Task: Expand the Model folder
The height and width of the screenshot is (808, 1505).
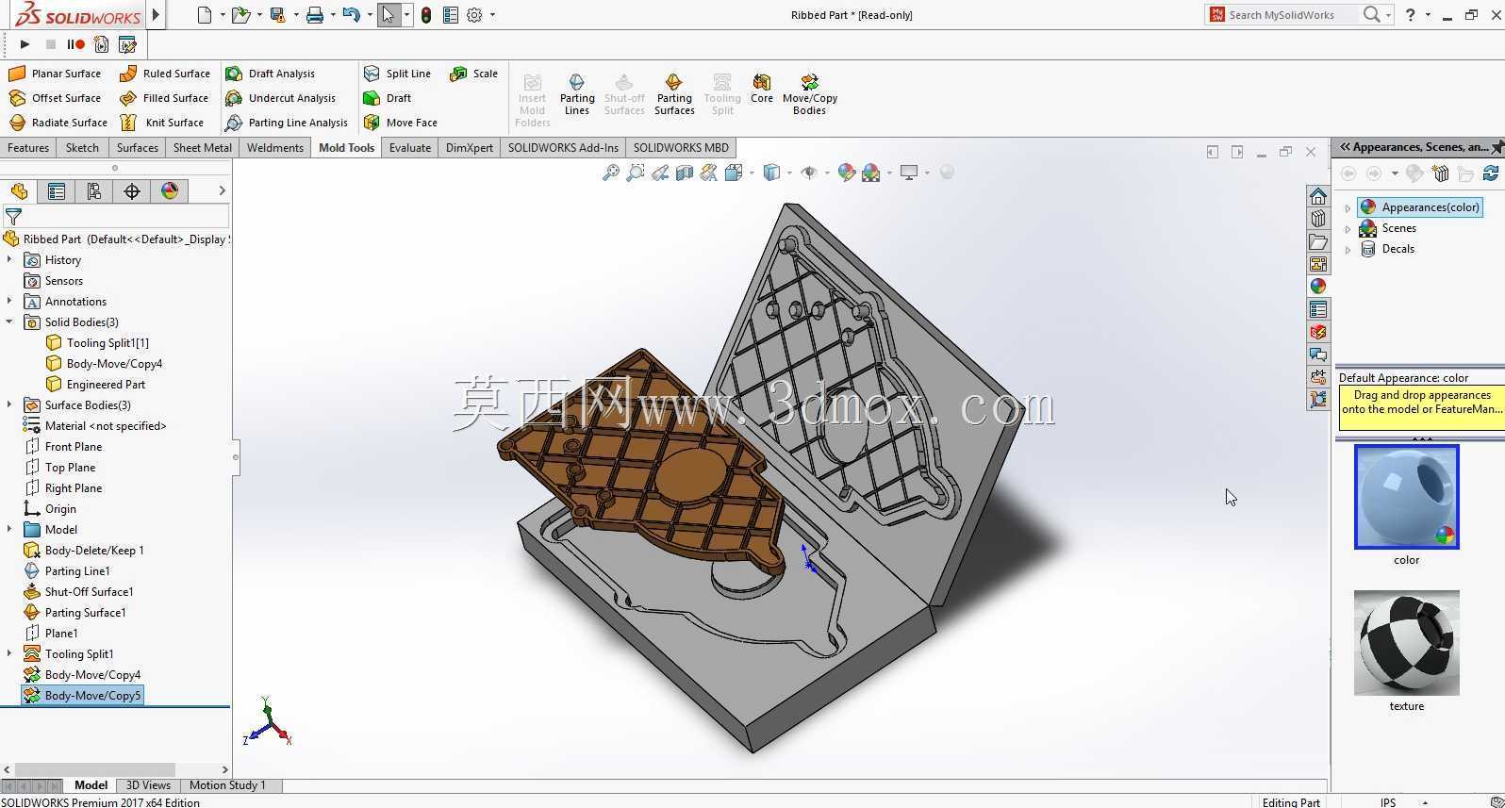Action: pyautogui.click(x=9, y=530)
